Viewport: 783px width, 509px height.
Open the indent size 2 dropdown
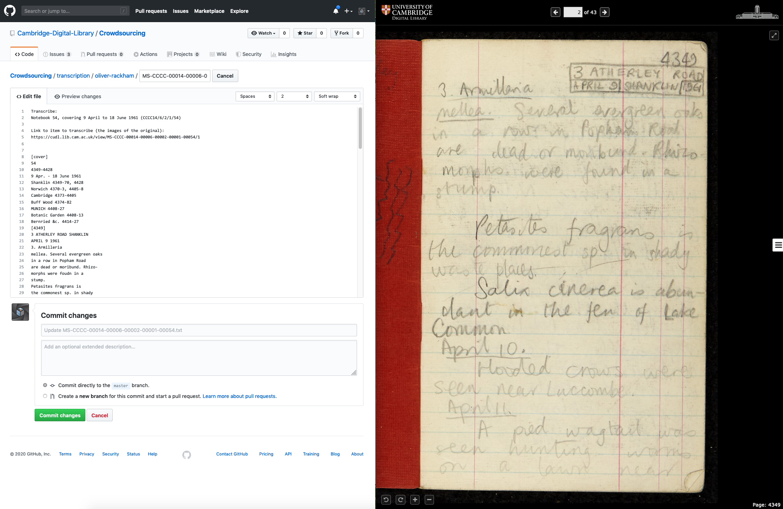tap(294, 96)
